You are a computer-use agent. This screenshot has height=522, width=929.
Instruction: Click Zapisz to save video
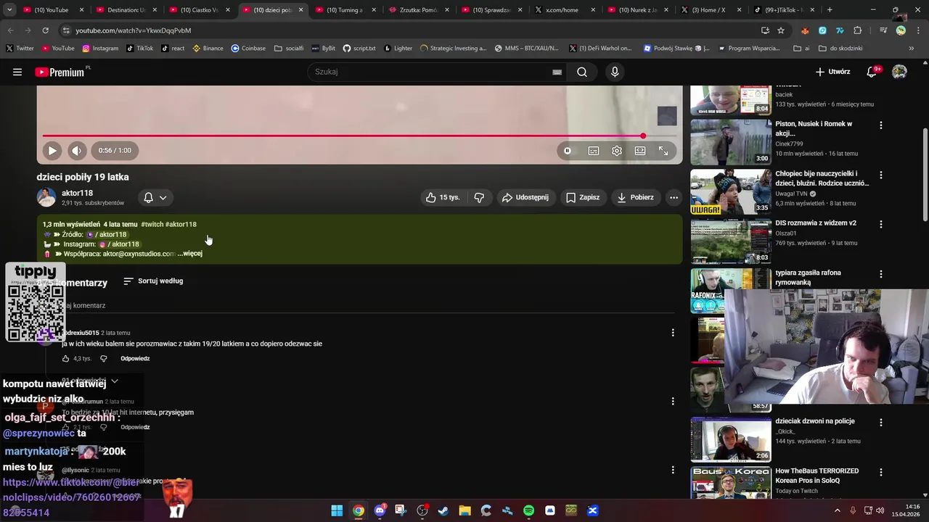pyautogui.click(x=583, y=197)
